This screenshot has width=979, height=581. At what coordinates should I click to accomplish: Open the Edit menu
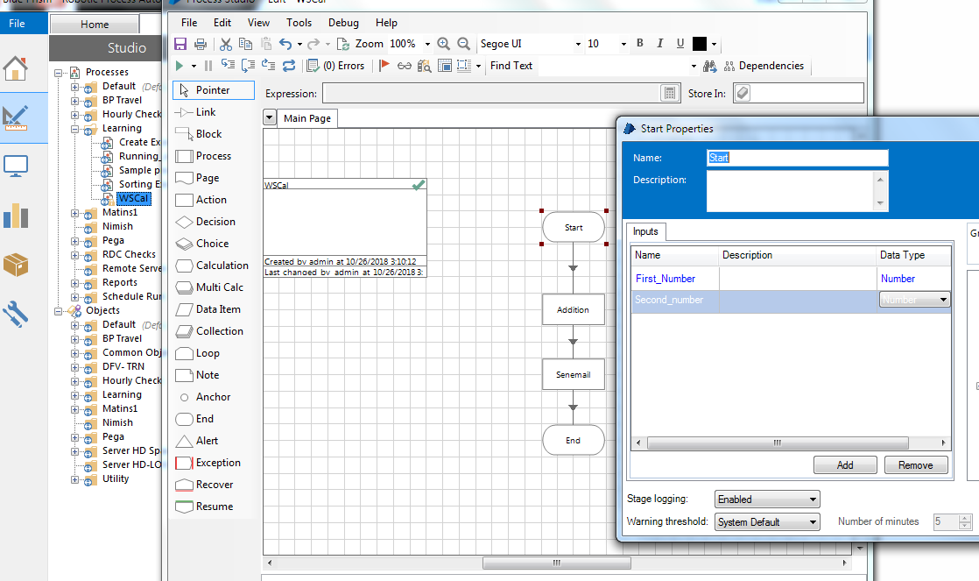222,23
